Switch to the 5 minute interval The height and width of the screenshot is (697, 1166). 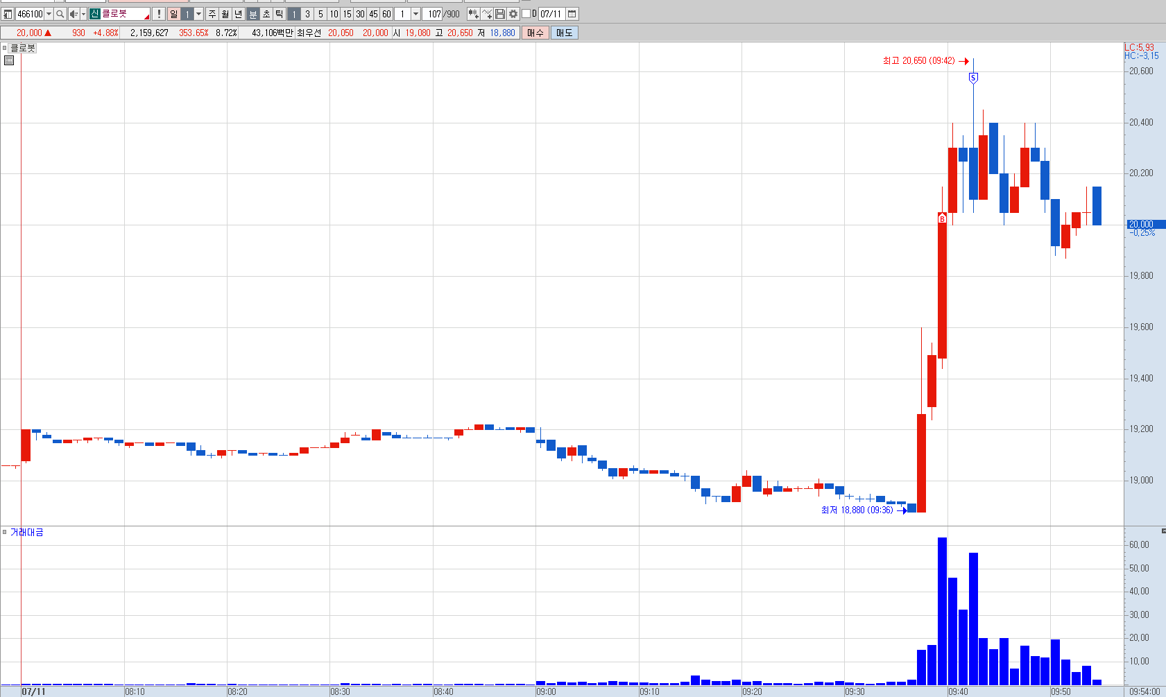click(320, 14)
